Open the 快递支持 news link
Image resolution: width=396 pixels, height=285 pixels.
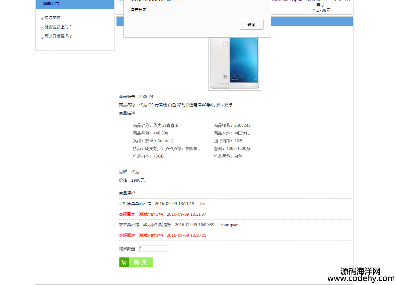click(x=53, y=18)
